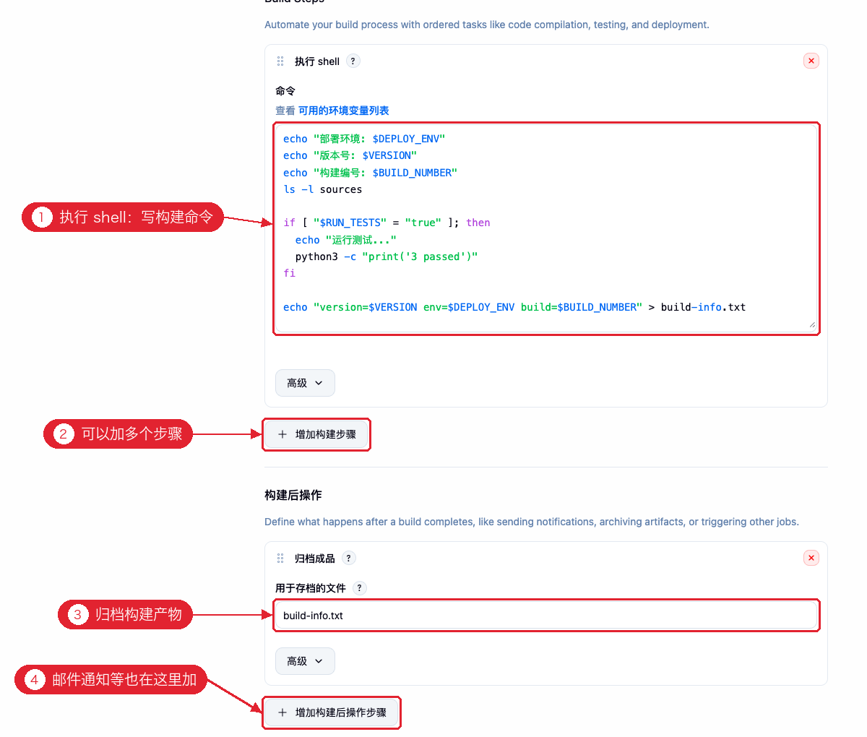Show help for 用于存档的文件
Viewport: 867px width, 737px height.
click(x=359, y=588)
